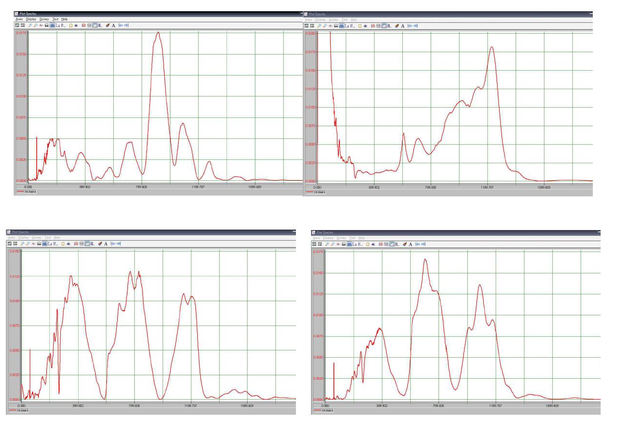The width and height of the screenshot is (626, 424).
Task: Click second toolbar icon in top-right window
Action: (x=312, y=26)
